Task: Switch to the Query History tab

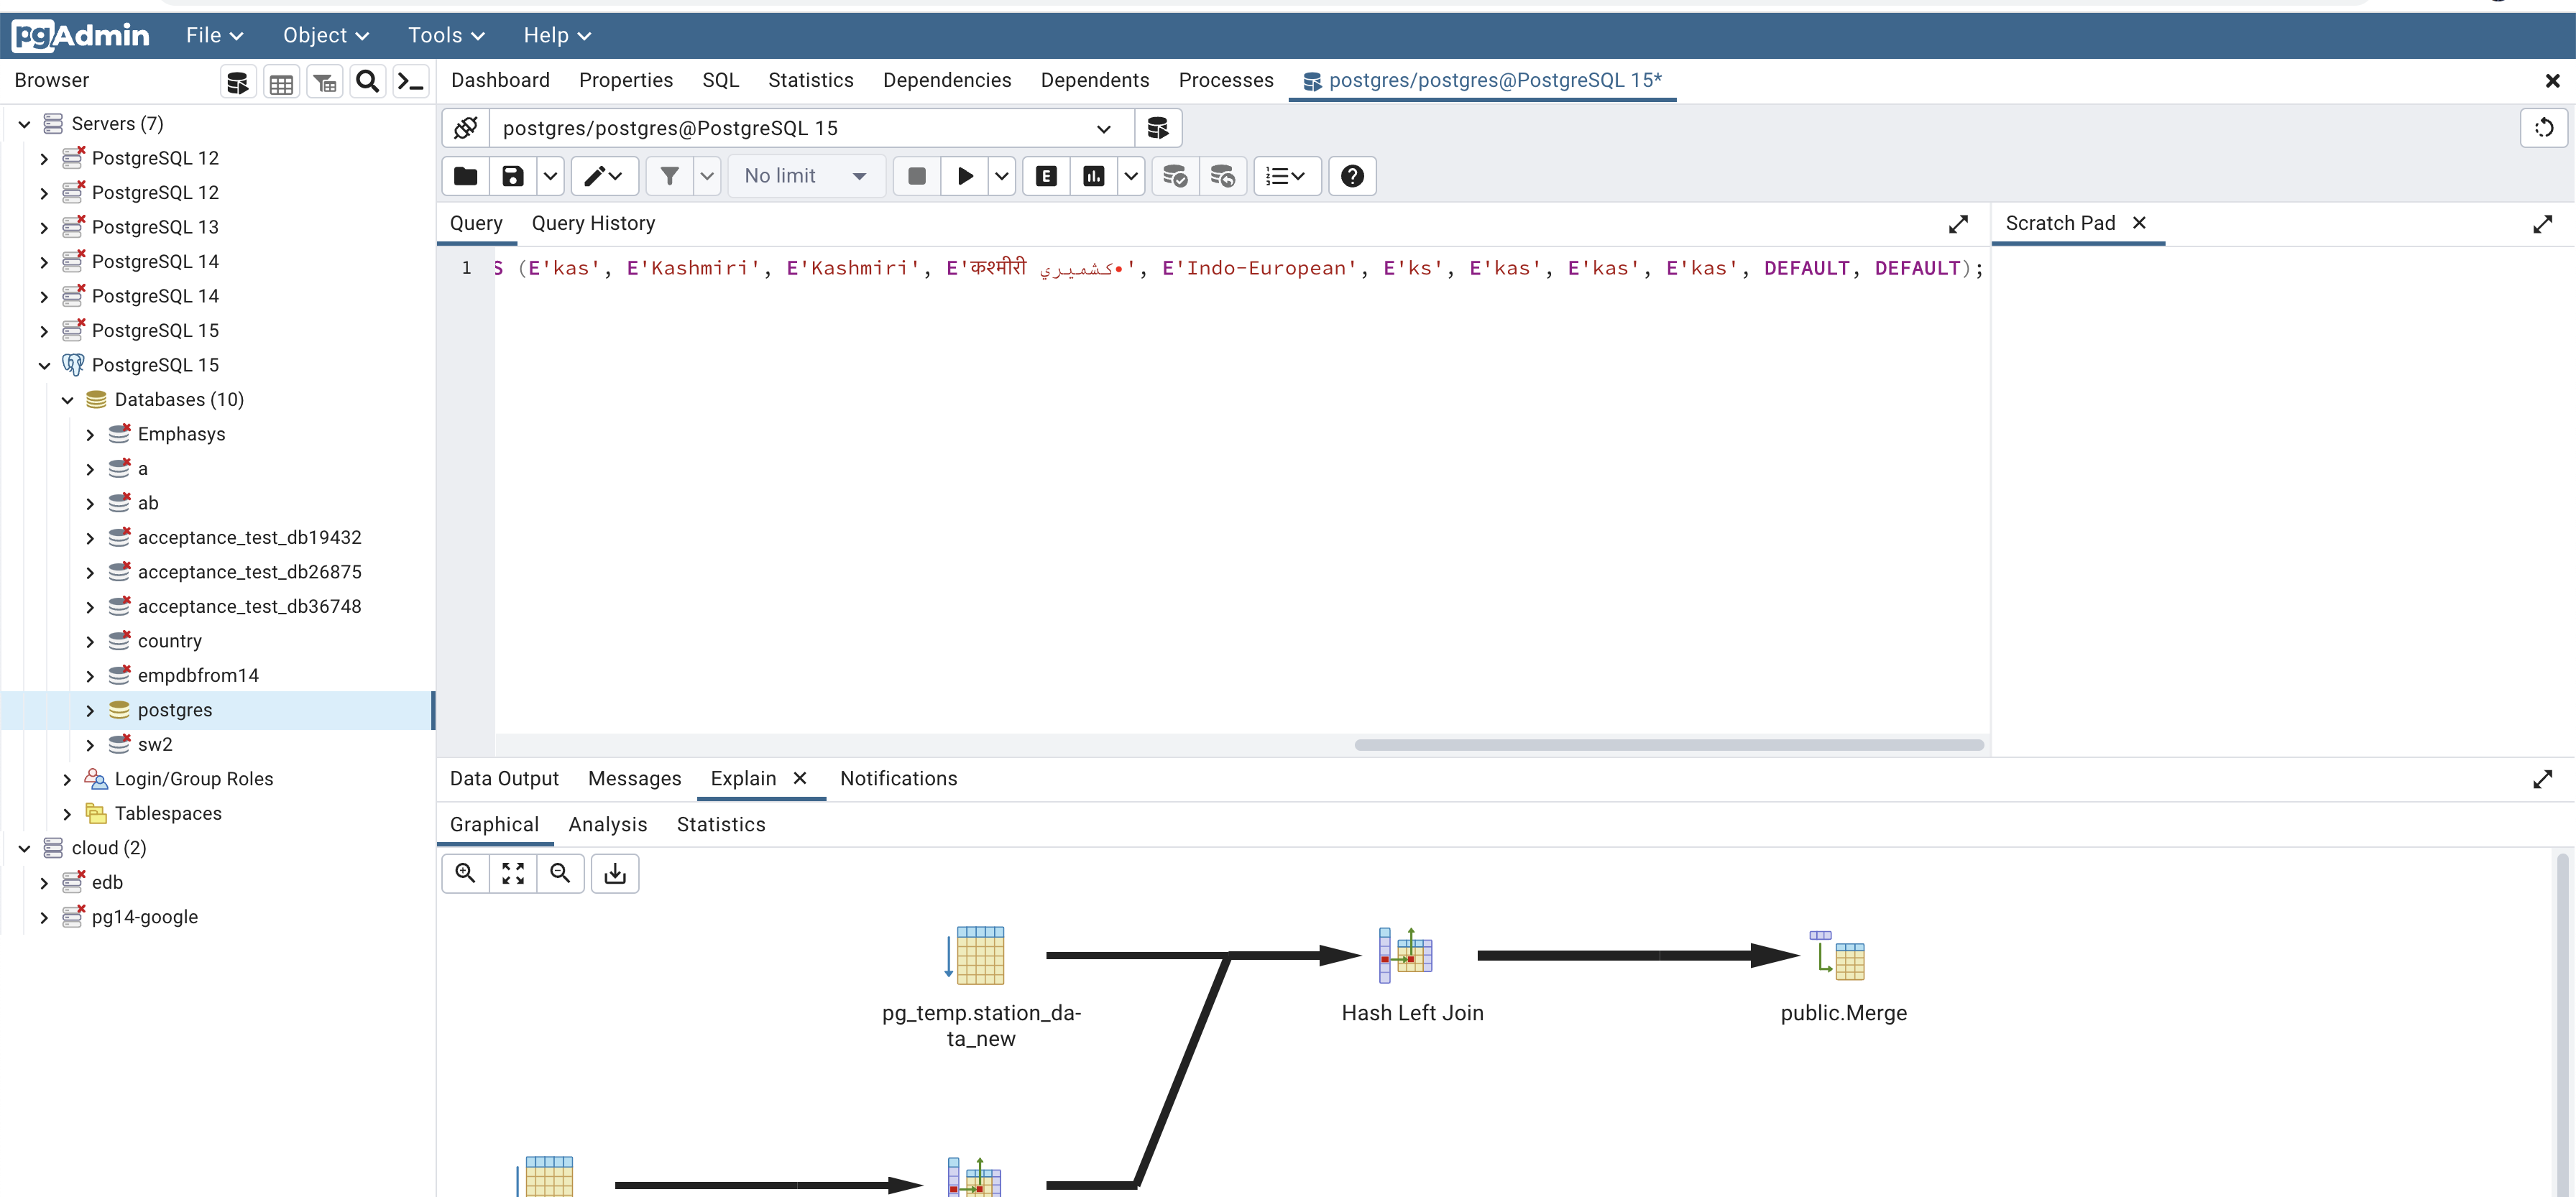Action: tap(593, 222)
